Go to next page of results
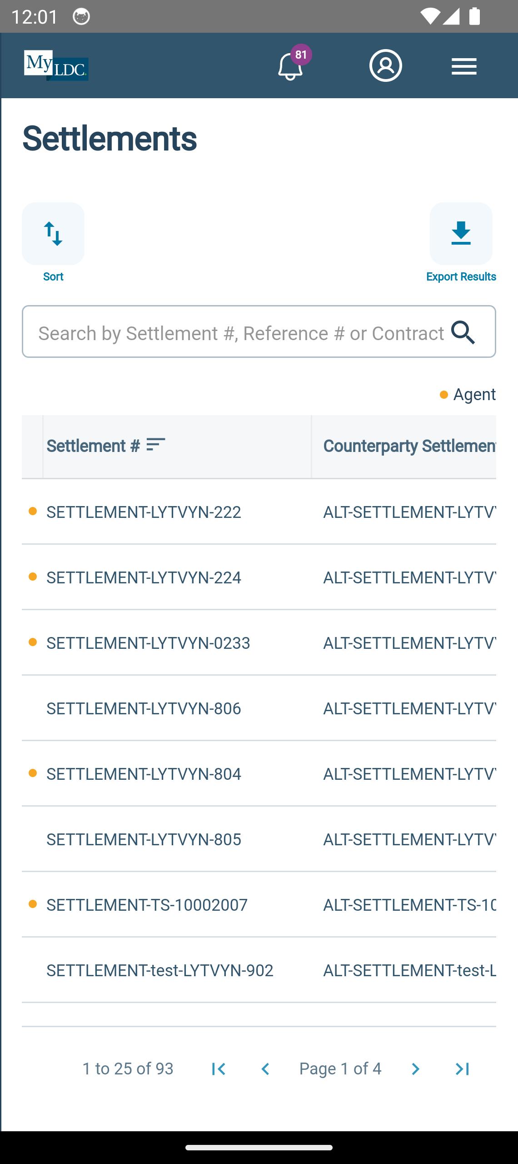 pyautogui.click(x=415, y=1069)
